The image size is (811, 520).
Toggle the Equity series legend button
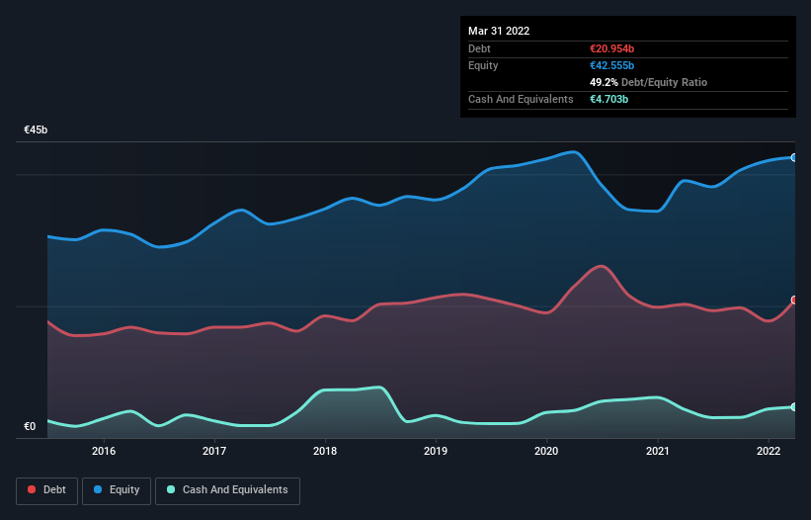tap(117, 490)
